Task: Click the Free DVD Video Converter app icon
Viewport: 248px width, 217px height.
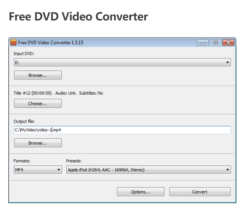Action: click(13, 42)
